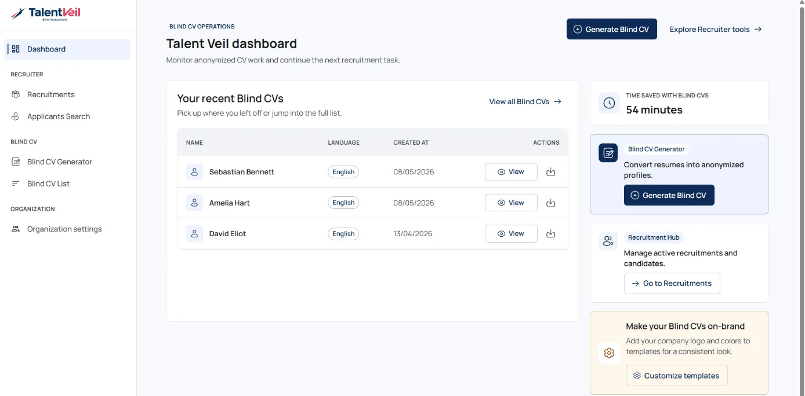Image resolution: width=805 pixels, height=396 pixels.
Task: Click CREATED AT column header
Action: 411,142
